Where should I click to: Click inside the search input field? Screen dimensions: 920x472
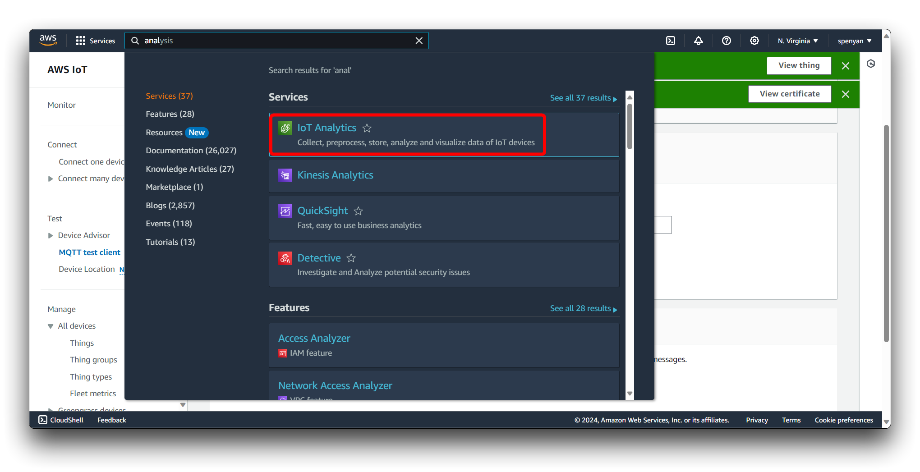pyautogui.click(x=276, y=41)
